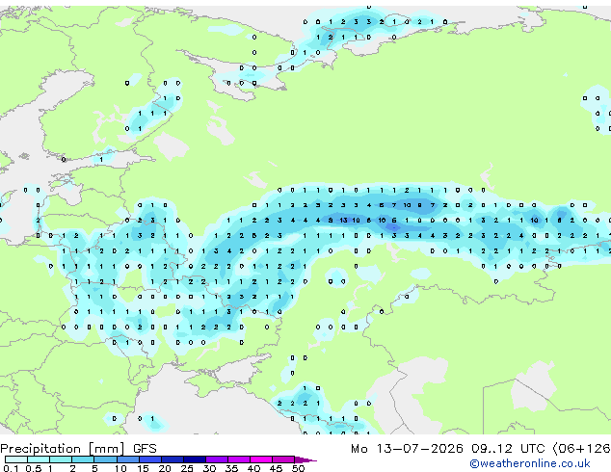Screen dimensions: 611x472
Task: Click the legend label "0.1"
Action: (11, 468)
